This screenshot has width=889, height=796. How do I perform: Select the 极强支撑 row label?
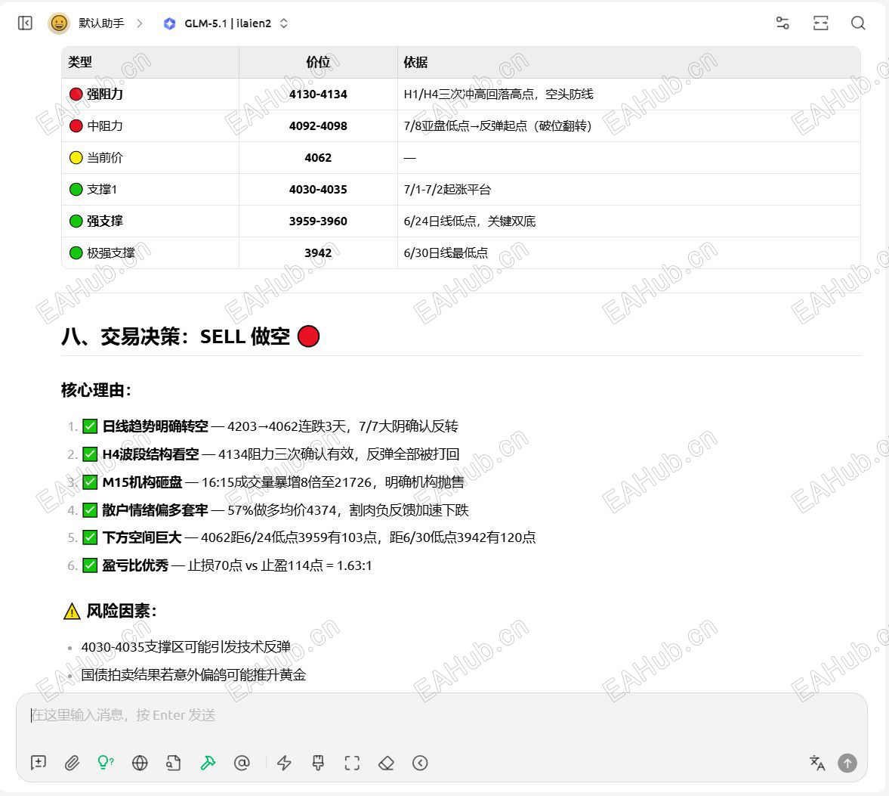click(110, 252)
